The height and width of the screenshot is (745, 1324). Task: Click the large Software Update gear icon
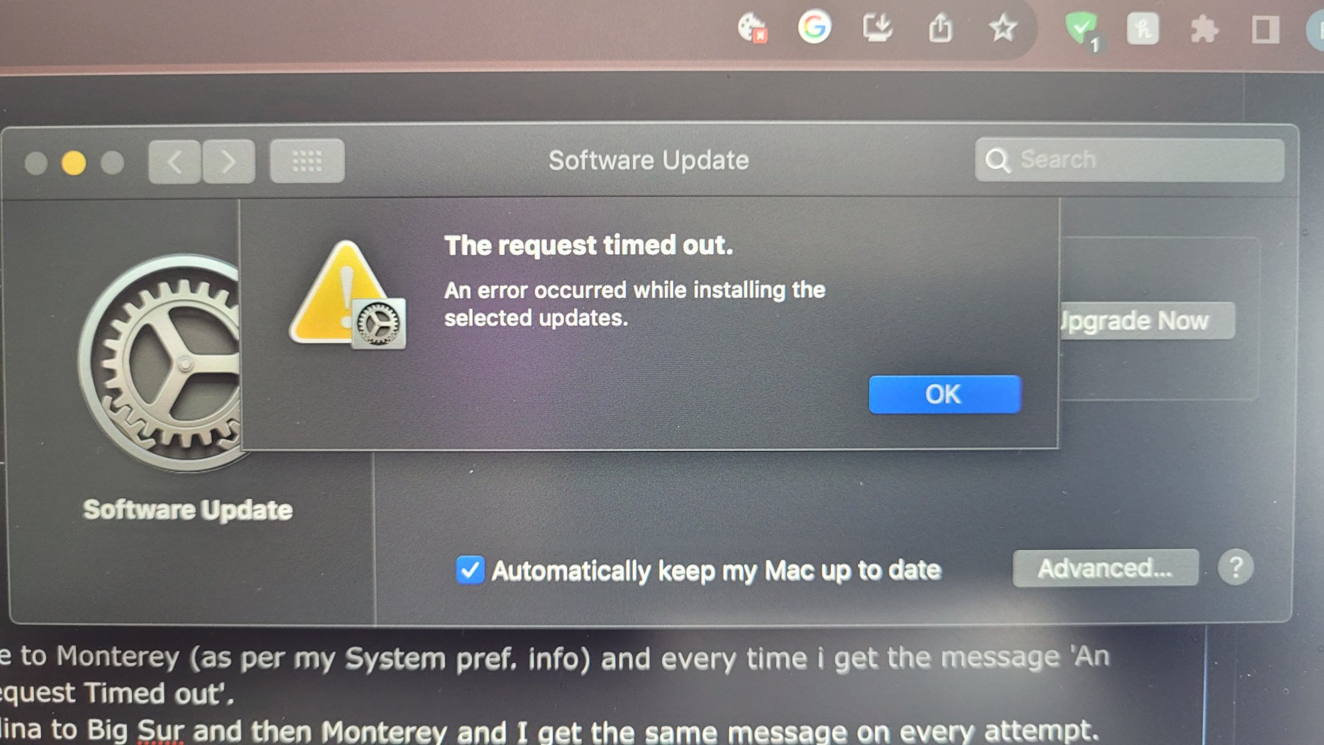(164, 363)
